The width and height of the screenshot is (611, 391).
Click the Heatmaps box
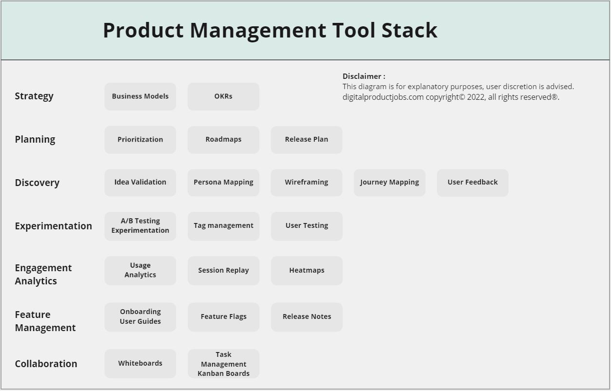pos(307,271)
